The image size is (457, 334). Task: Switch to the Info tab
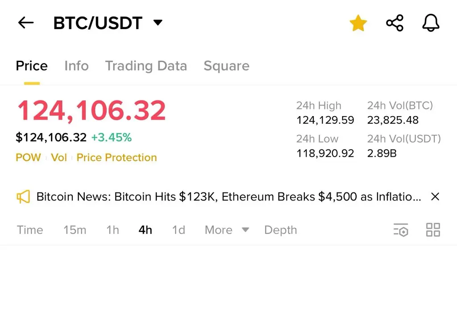point(76,66)
